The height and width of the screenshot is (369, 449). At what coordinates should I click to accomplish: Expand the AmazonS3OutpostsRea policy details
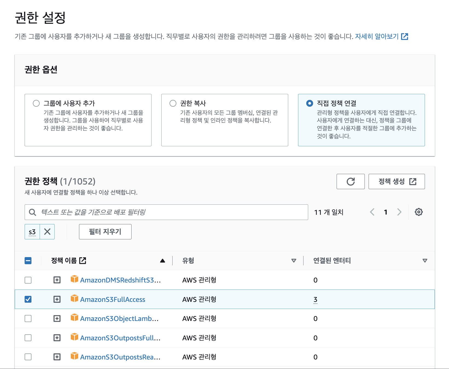(57, 357)
